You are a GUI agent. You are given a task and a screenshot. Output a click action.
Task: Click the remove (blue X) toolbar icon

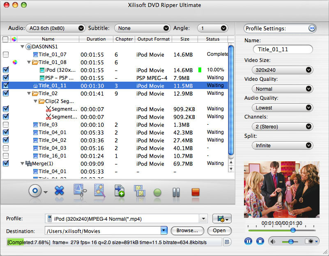[x=59, y=191]
